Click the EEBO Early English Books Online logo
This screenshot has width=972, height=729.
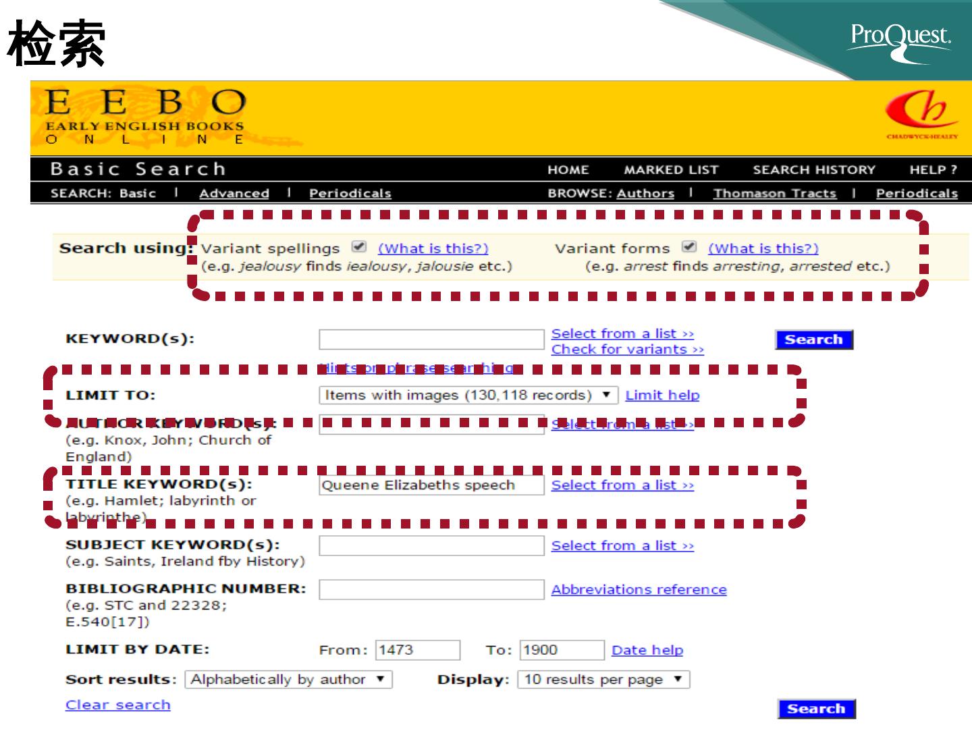coord(145,116)
